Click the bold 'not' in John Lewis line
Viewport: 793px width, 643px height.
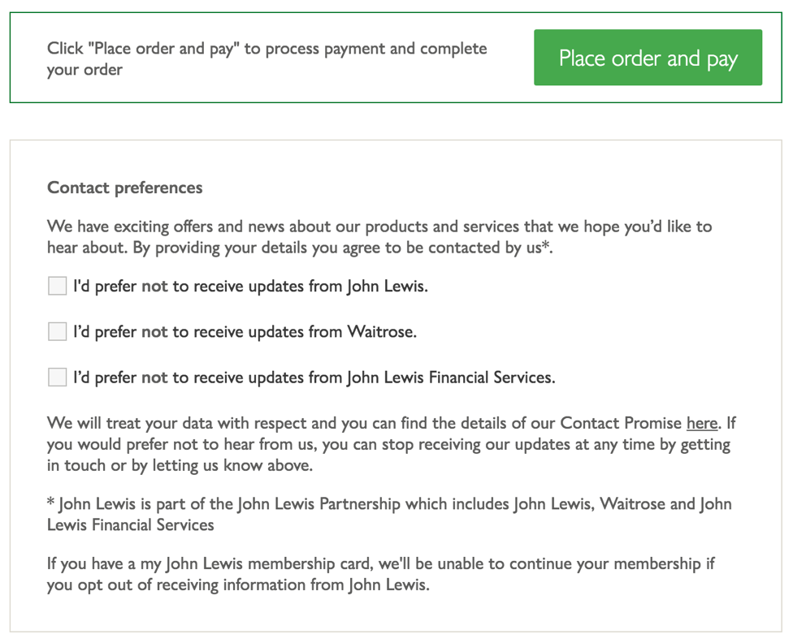(154, 286)
